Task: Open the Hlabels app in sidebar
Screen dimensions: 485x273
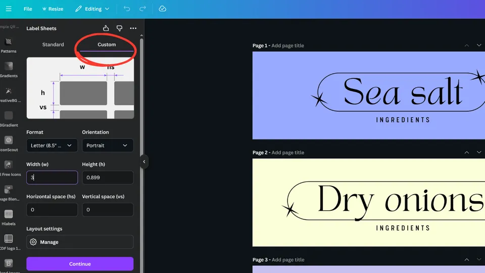Action: [x=9, y=217]
